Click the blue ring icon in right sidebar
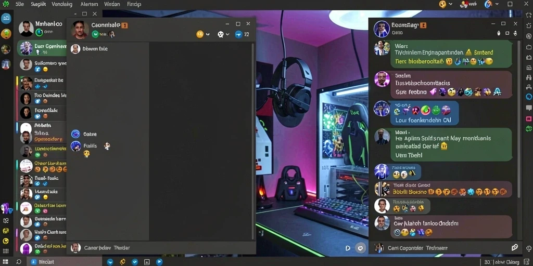 point(529,97)
